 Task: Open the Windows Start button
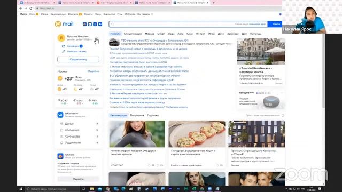21,189
